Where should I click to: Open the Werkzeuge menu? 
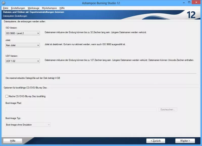click(x=34, y=8)
